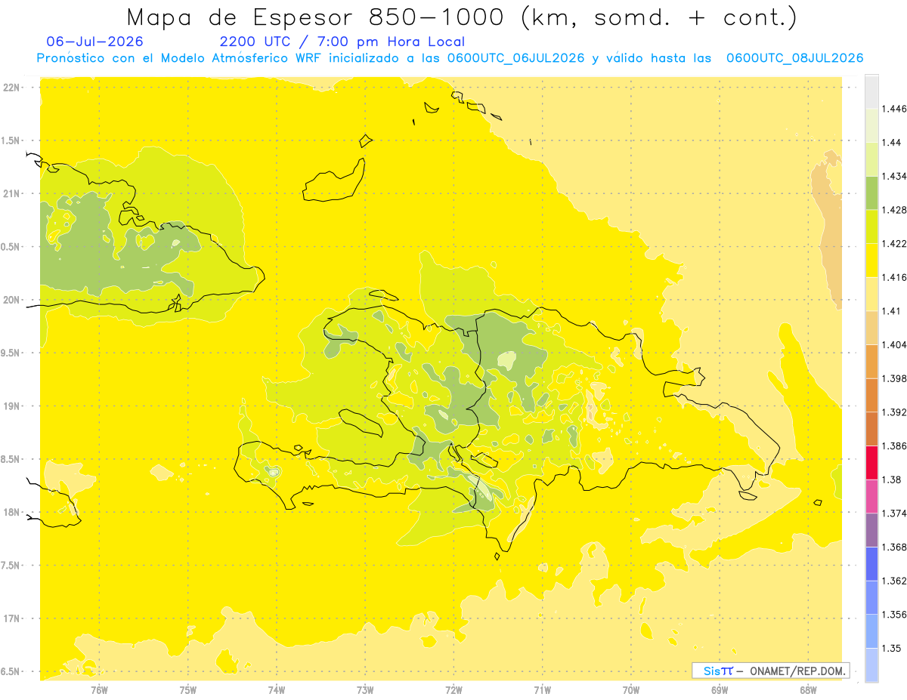
Task: Select the date text '06-Jul-2026'
Action: click(94, 42)
